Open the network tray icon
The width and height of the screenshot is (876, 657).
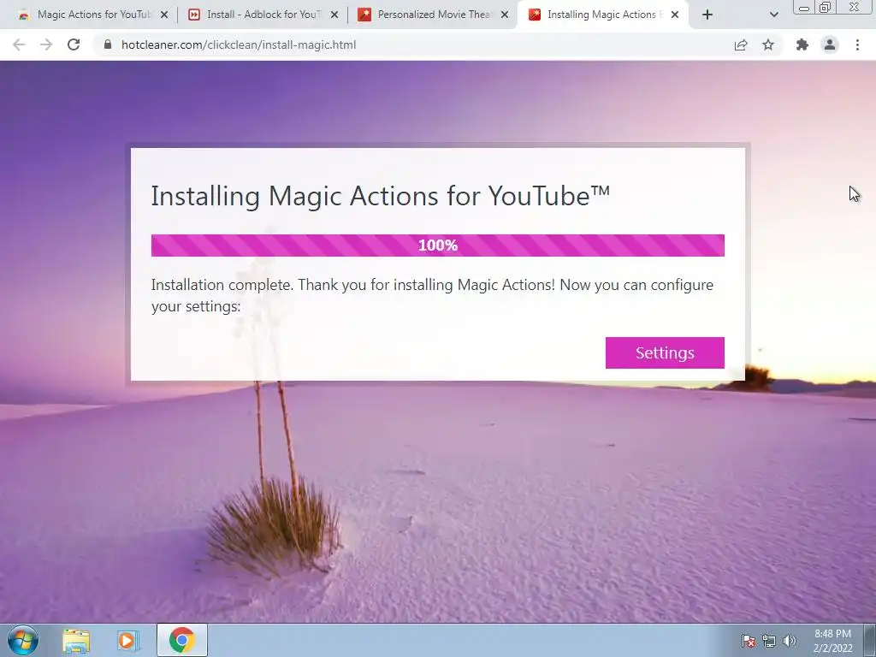(769, 641)
